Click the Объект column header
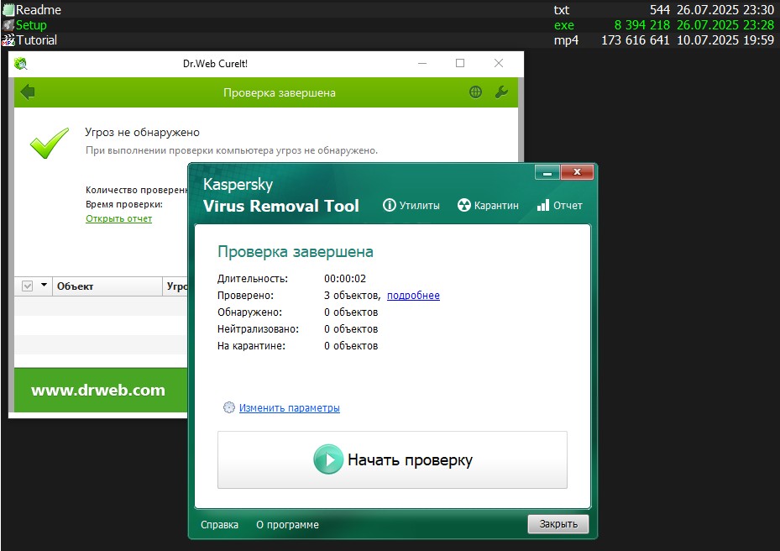 (107, 286)
